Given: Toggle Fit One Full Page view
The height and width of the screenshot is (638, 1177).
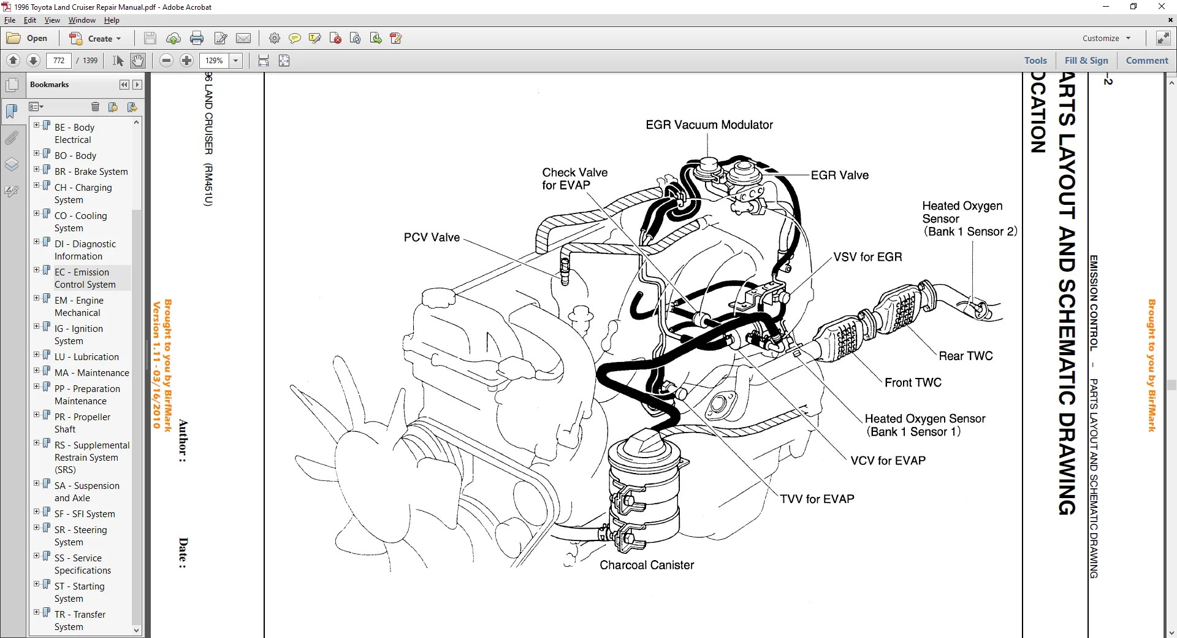Looking at the screenshot, I should pyautogui.click(x=284, y=60).
